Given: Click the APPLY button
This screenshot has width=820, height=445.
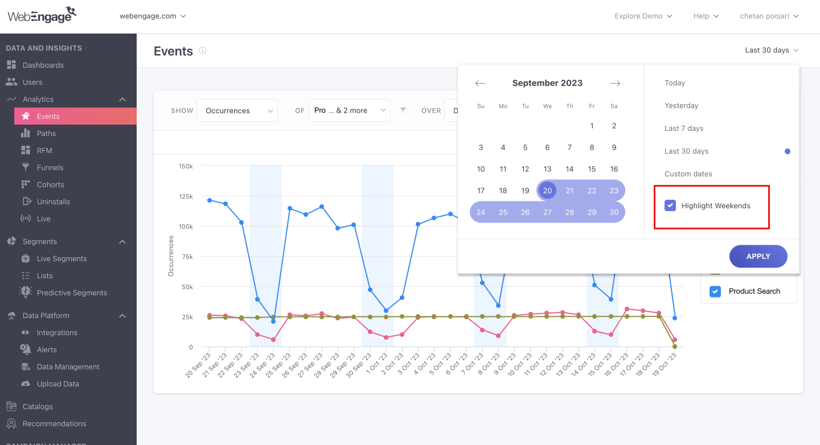Looking at the screenshot, I should (758, 256).
